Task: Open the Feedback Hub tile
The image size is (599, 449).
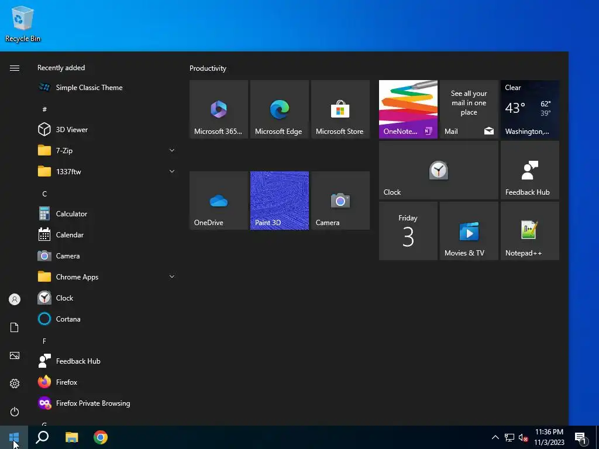Action: pyautogui.click(x=530, y=170)
